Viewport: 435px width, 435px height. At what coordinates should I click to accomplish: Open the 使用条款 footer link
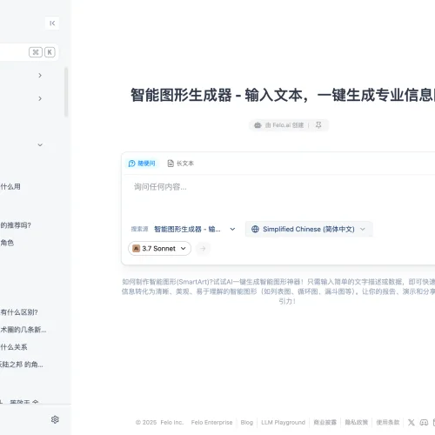pyautogui.click(x=388, y=422)
